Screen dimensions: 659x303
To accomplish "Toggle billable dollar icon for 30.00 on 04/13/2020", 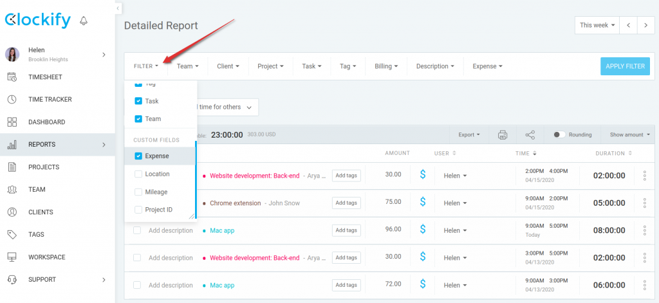I will pos(423,257).
